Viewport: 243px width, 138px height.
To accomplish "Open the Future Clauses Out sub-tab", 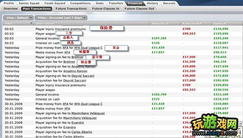I will click(139, 9).
